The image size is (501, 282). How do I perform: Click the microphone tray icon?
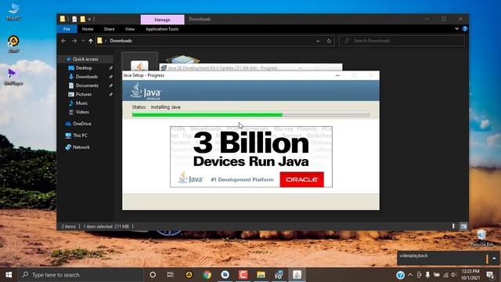coord(427,275)
